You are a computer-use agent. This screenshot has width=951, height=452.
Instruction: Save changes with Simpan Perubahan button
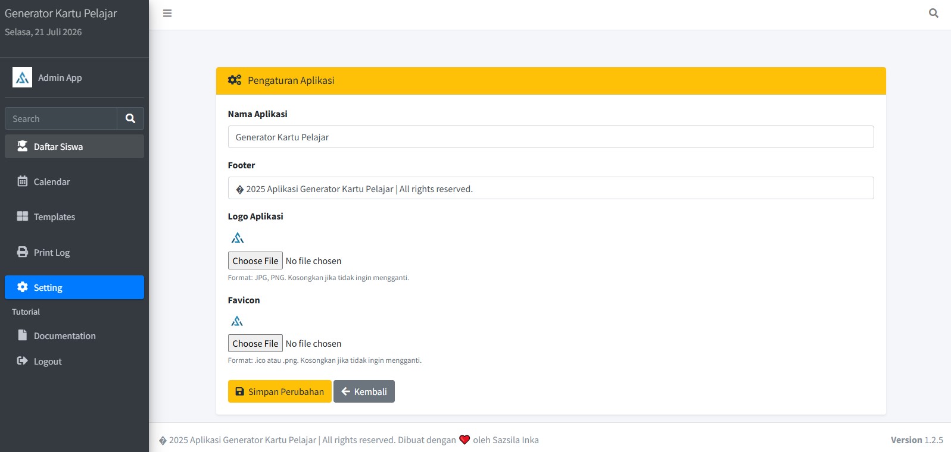tap(279, 391)
